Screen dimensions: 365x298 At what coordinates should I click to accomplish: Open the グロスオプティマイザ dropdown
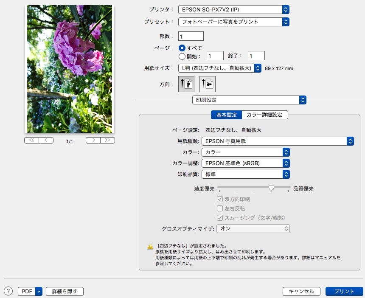tap(253, 229)
